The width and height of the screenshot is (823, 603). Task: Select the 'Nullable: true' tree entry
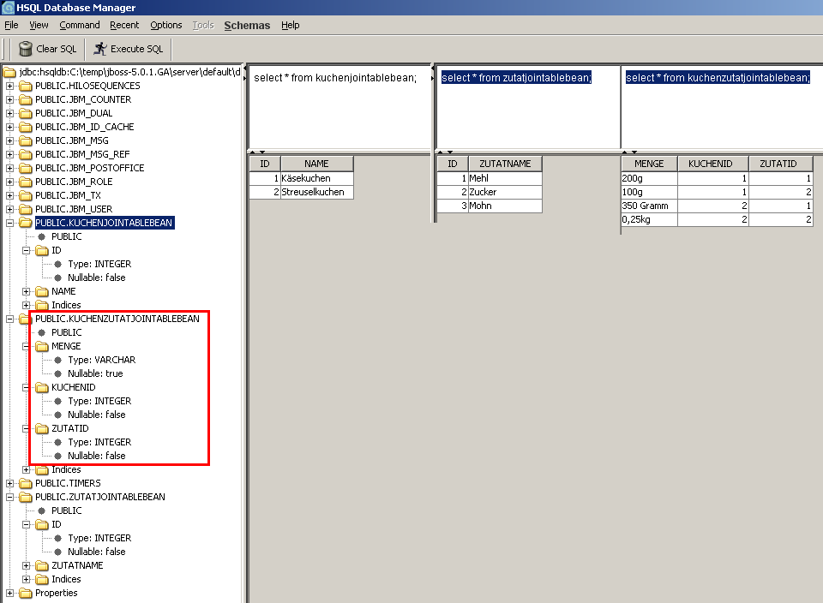(95, 373)
